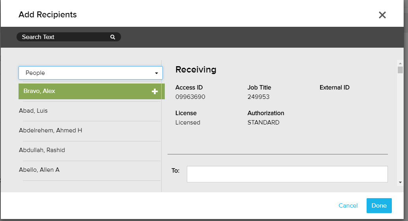
Task: Click the magnifying glass search icon
Action: [x=113, y=37]
